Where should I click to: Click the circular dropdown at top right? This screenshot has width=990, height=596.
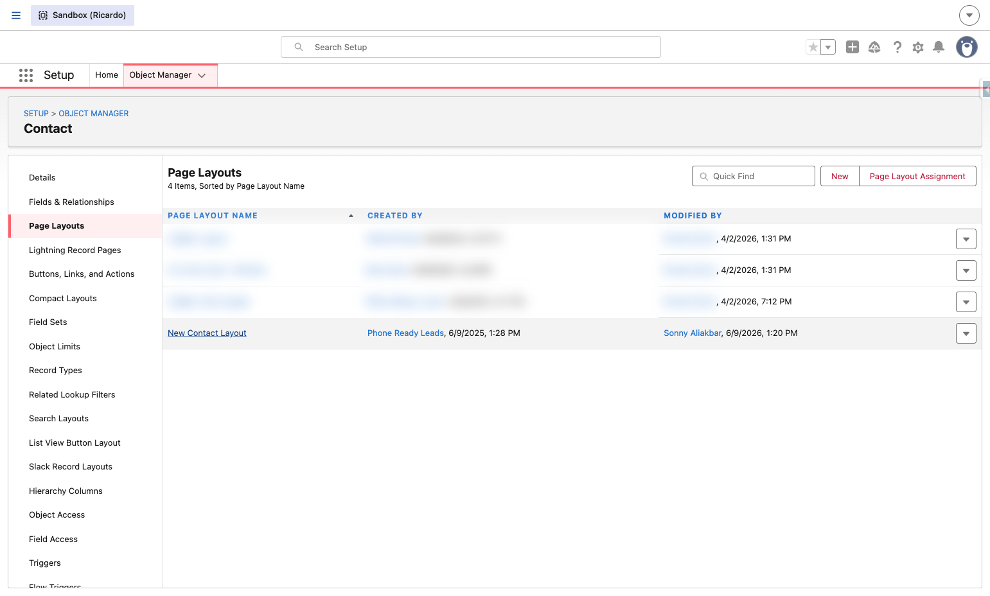click(x=969, y=15)
